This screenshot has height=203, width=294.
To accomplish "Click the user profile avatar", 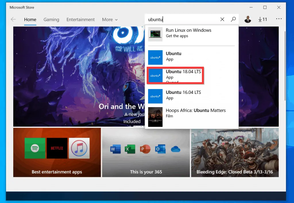I will 248,19.
